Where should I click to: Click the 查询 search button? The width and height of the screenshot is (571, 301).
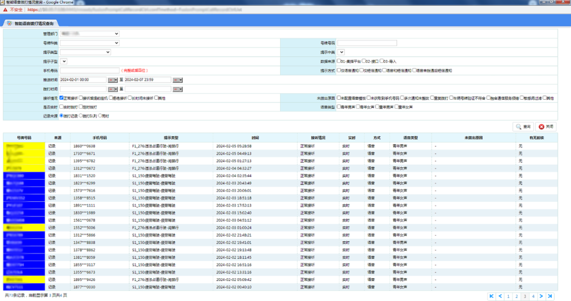click(522, 127)
